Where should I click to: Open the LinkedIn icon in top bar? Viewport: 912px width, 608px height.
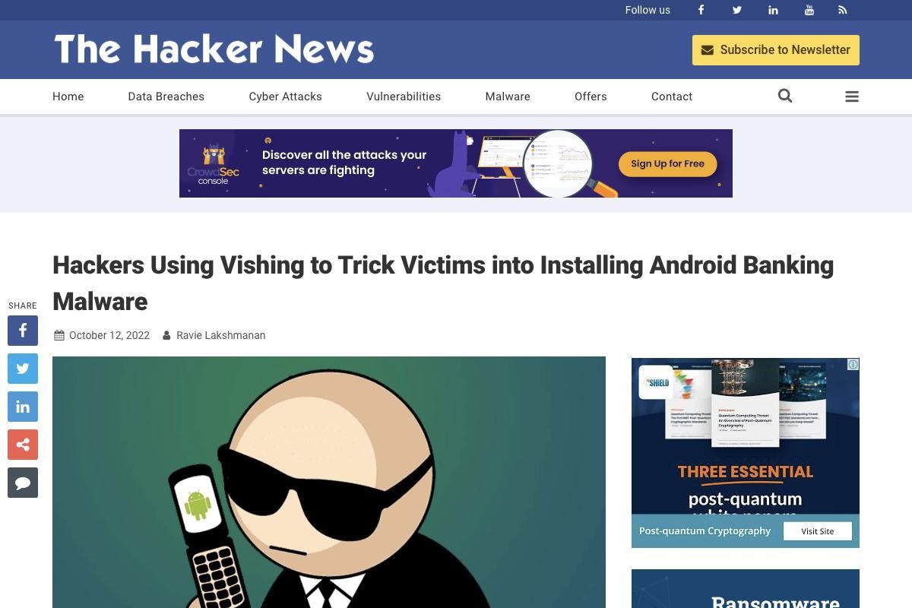pos(773,10)
